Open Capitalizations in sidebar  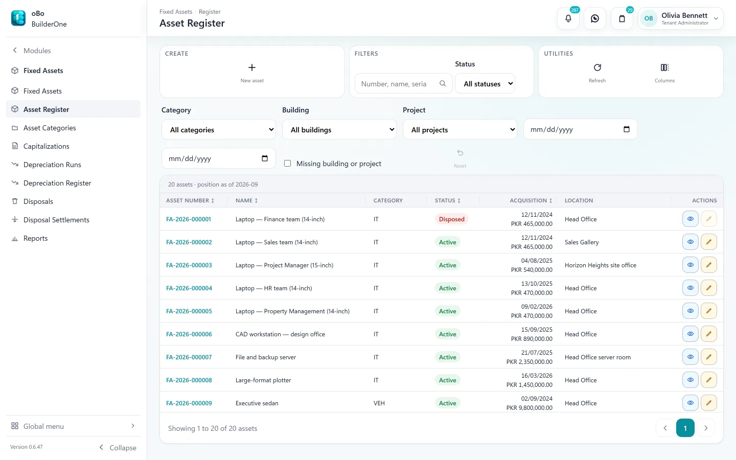click(x=73, y=146)
